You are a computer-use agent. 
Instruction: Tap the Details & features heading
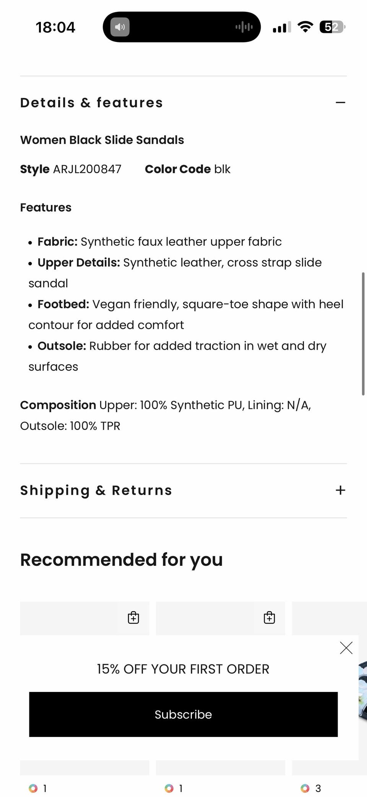(x=91, y=102)
